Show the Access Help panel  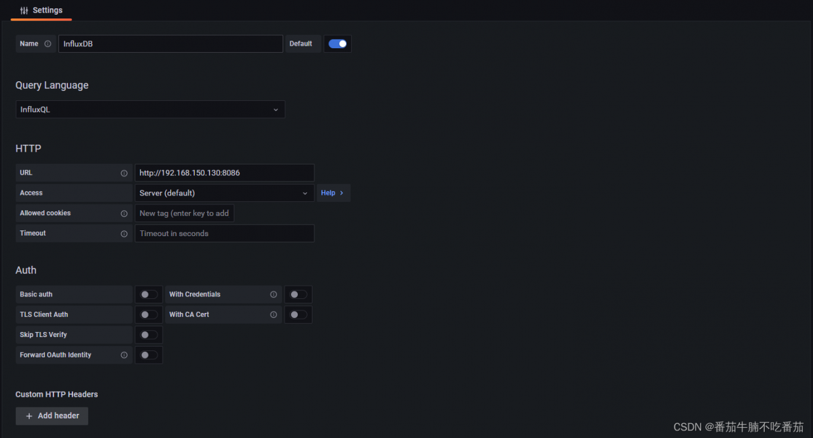[x=333, y=193]
